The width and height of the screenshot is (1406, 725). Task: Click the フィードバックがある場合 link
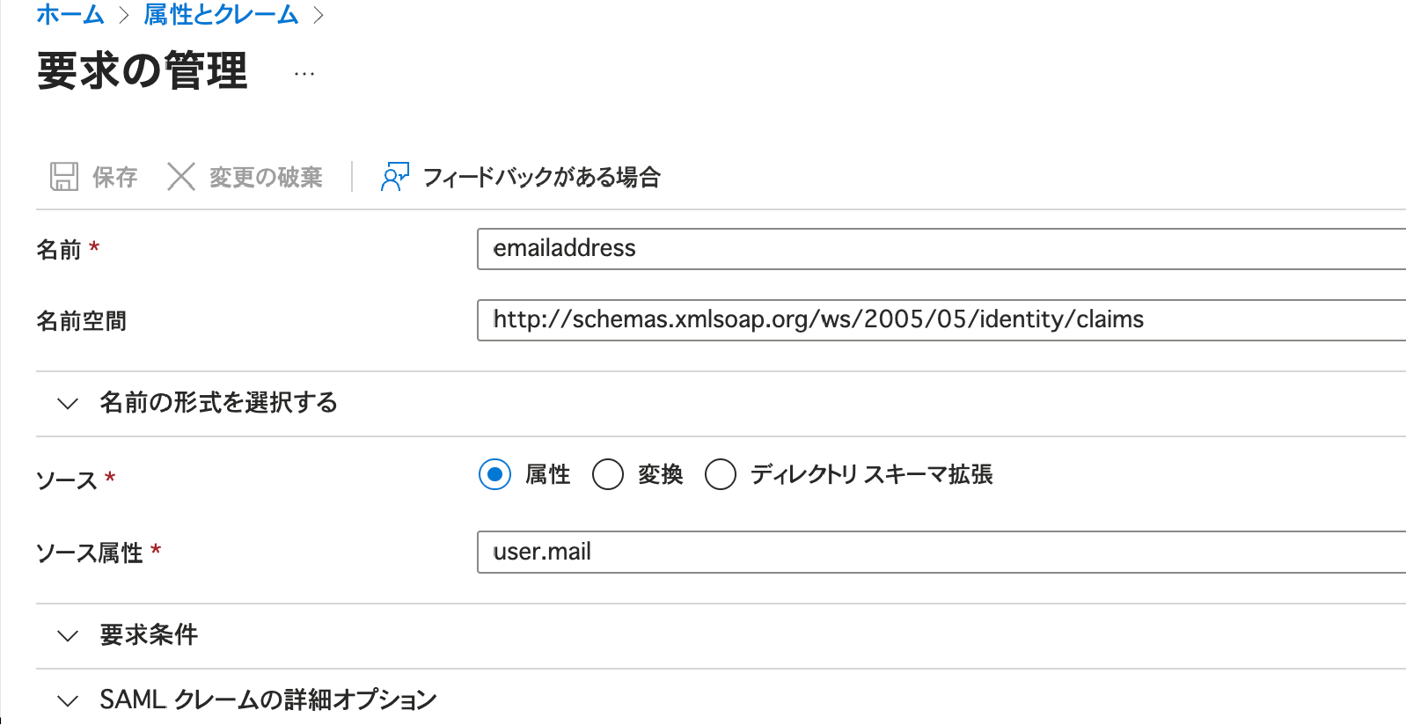543,177
